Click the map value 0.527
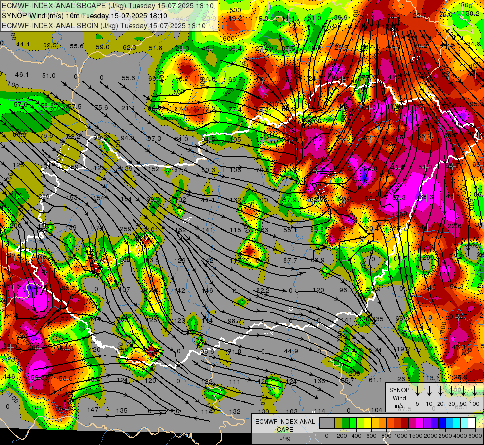 (x=458, y=316)
